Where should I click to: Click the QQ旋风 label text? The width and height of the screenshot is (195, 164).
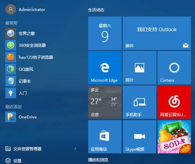coord(26,69)
